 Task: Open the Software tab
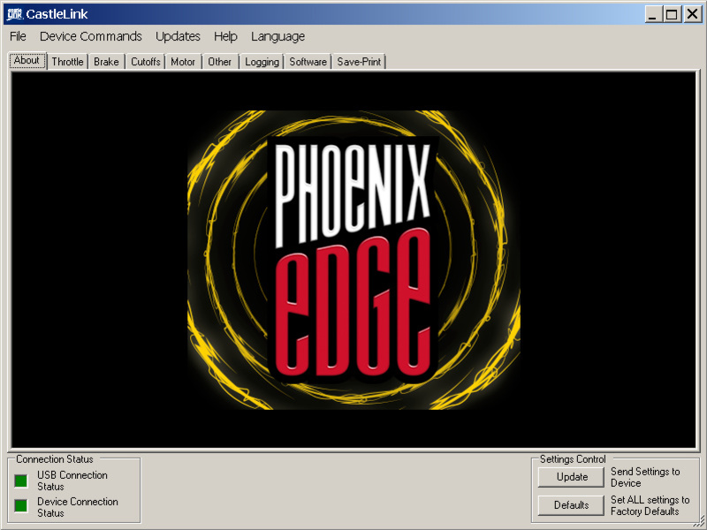[308, 62]
